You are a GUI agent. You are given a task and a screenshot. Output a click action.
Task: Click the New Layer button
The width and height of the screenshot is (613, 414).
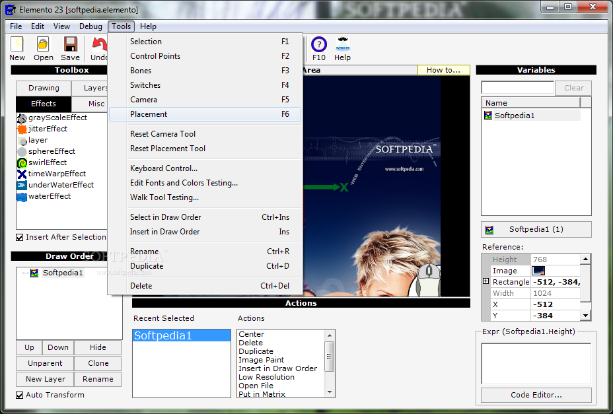[x=46, y=379]
